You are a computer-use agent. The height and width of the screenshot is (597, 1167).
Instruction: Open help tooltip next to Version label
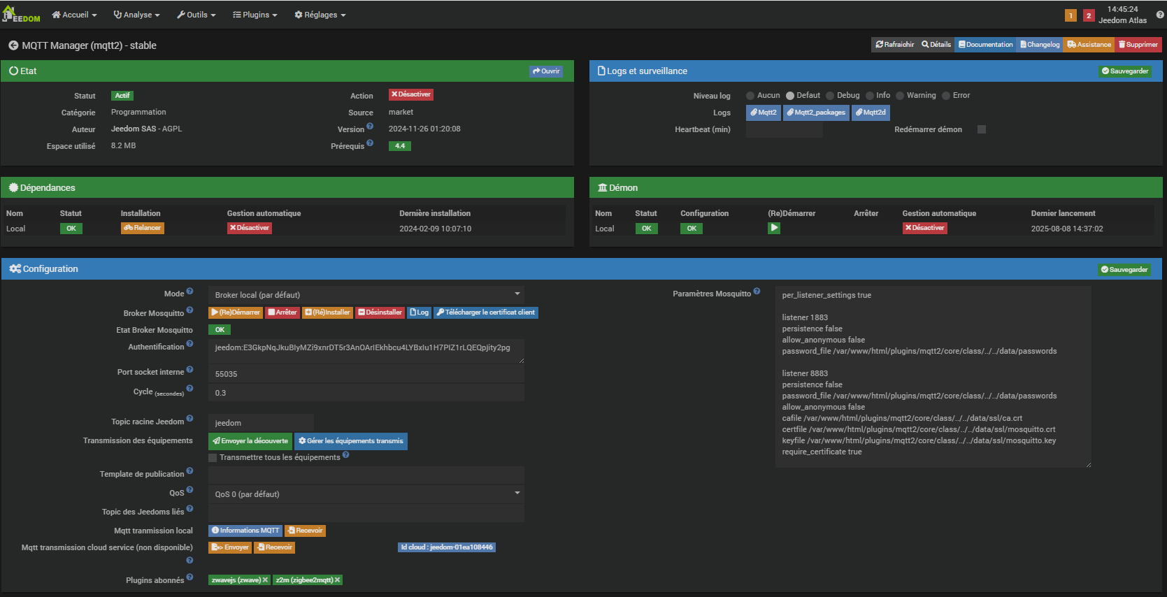click(x=370, y=127)
